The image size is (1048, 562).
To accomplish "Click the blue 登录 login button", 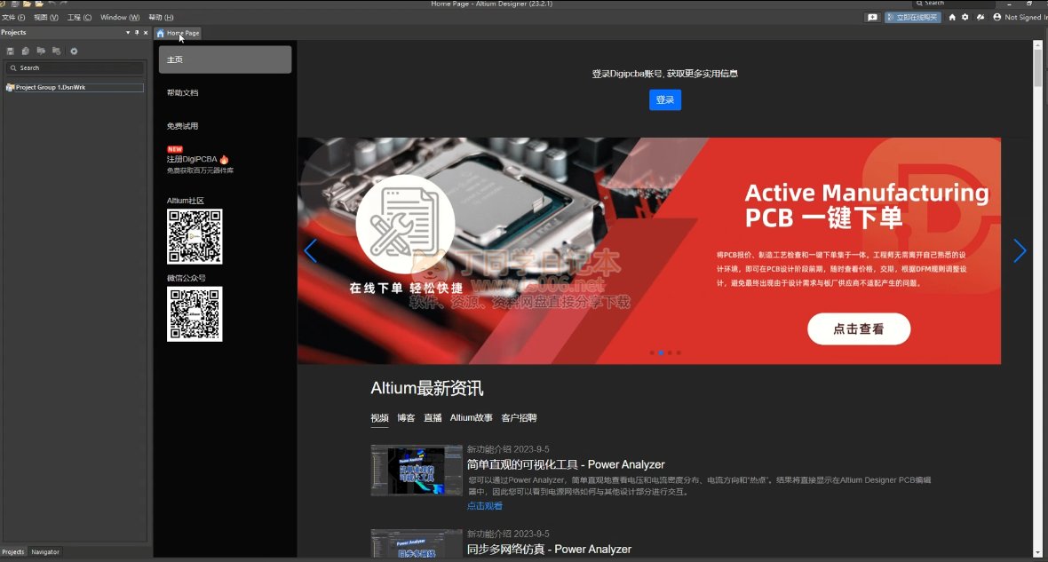I will click(664, 100).
